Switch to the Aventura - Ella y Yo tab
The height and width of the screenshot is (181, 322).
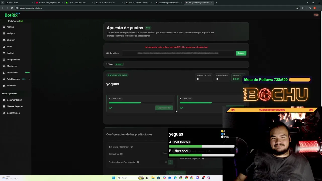point(49,3)
